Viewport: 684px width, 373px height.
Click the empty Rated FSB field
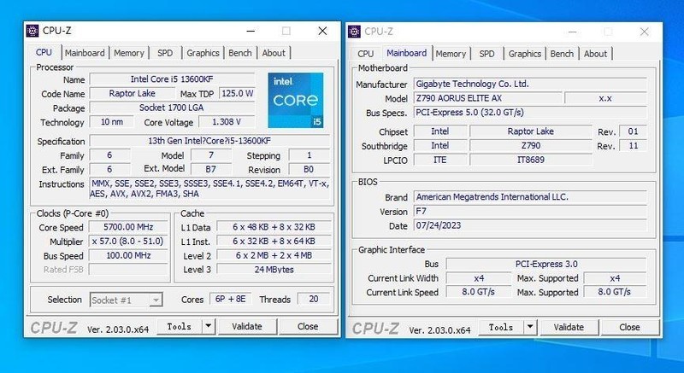128,270
